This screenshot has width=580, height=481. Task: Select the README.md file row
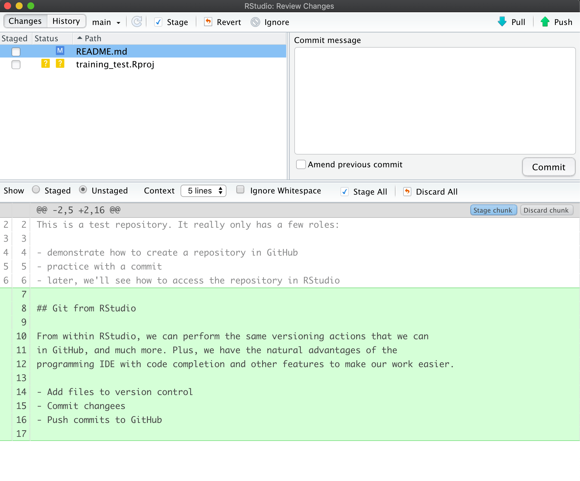pos(143,51)
